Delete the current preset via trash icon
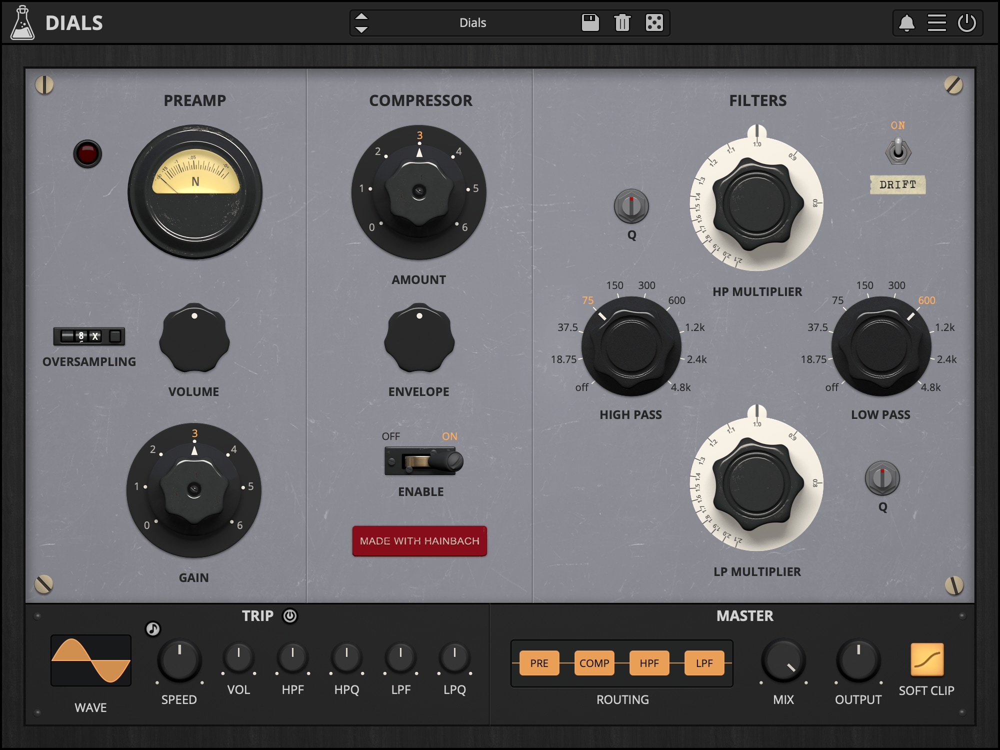1000x750 pixels. coord(622,22)
